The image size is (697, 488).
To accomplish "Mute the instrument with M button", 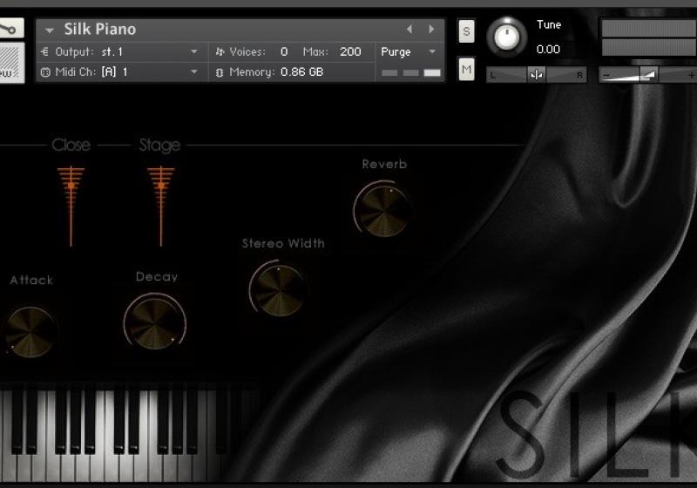I will [x=466, y=70].
